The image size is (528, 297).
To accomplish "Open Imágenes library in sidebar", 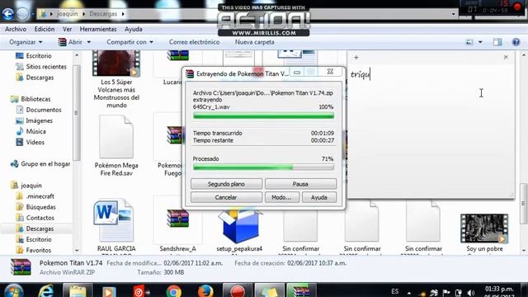I will [x=35, y=120].
